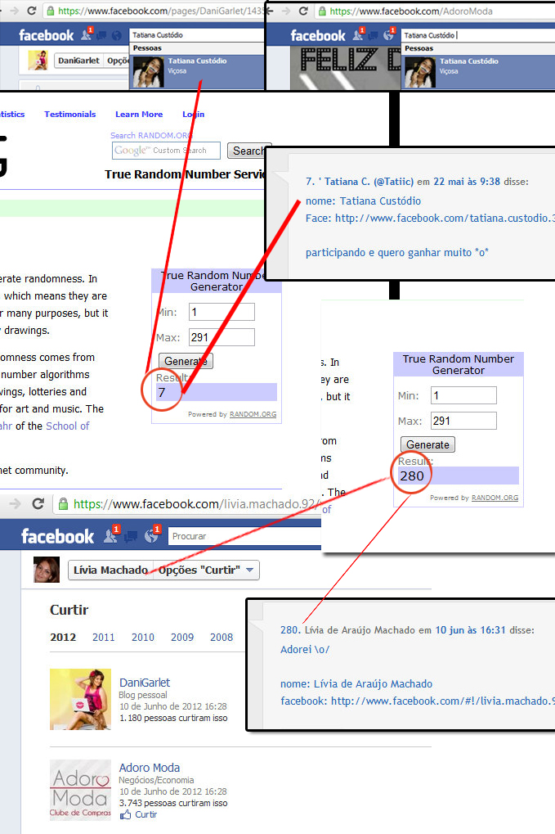Click DaniGarlet photo thumbnail in Curtir list
Screen dimensions: 555x834
[80, 699]
